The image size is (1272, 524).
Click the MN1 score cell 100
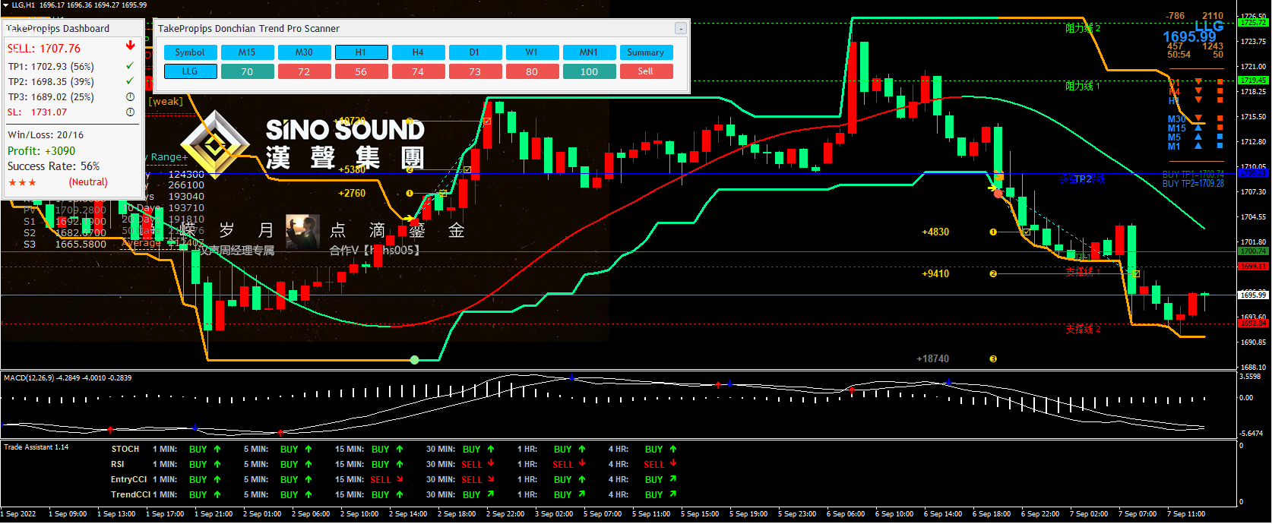[589, 71]
